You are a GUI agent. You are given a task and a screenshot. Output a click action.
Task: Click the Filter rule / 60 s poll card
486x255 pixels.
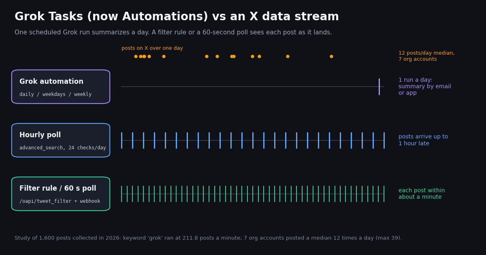click(x=61, y=194)
